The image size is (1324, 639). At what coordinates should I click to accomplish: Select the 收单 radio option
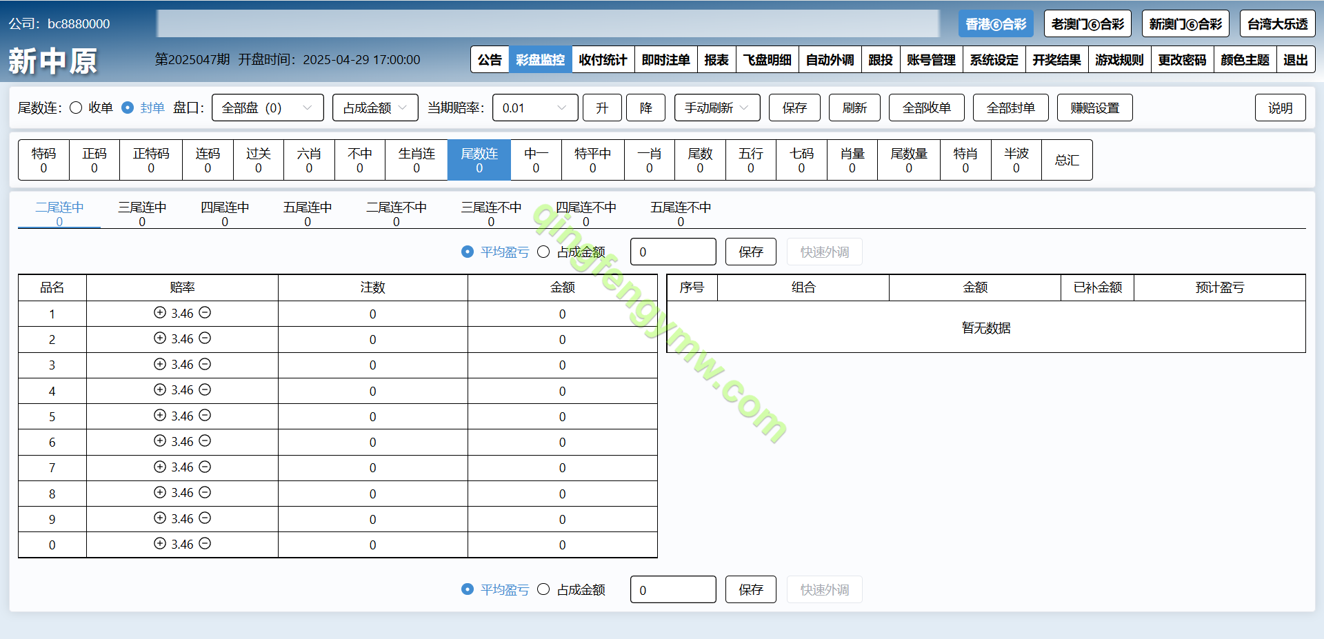click(76, 108)
